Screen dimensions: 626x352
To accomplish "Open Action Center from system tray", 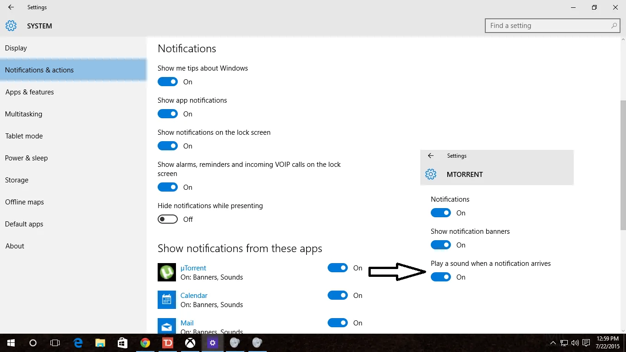I will click(x=586, y=343).
